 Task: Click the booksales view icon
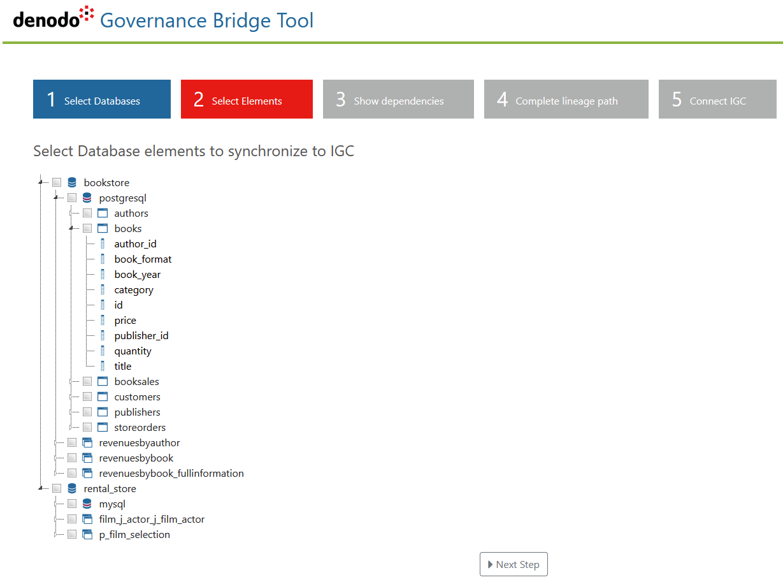pos(103,382)
